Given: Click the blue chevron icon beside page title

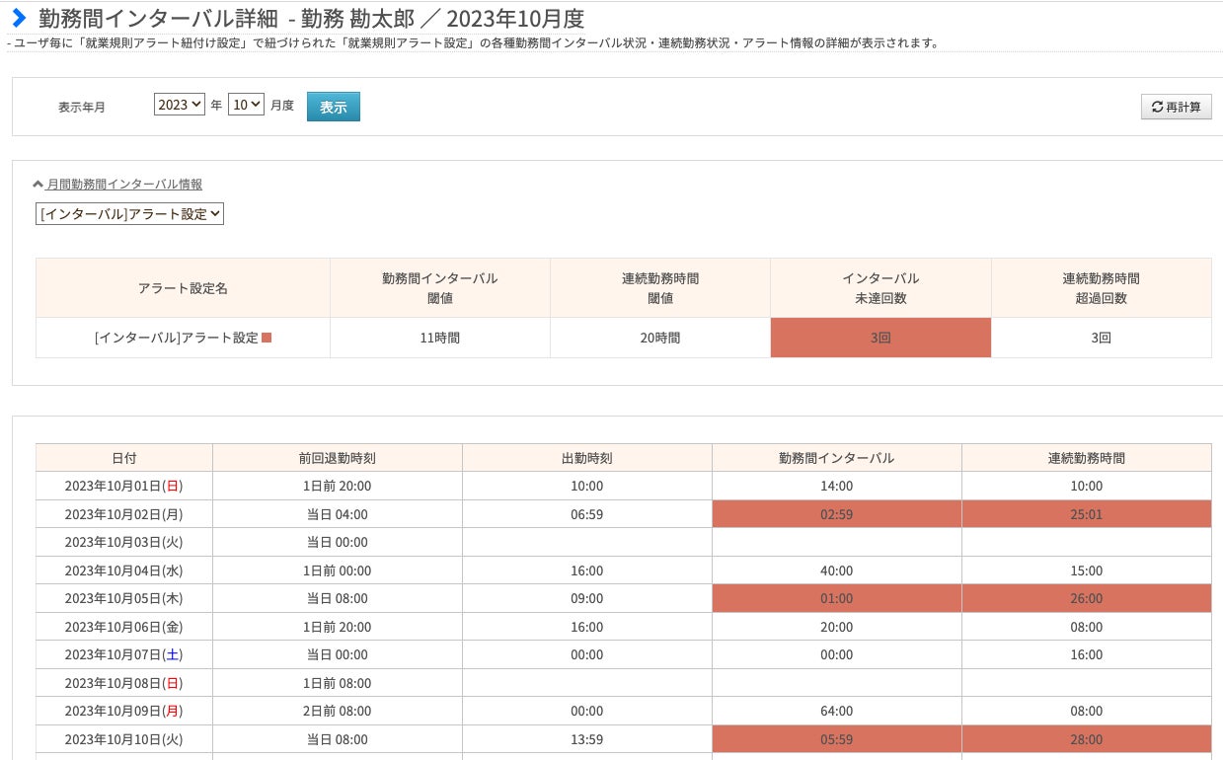Looking at the screenshot, I should pyautogui.click(x=18, y=18).
